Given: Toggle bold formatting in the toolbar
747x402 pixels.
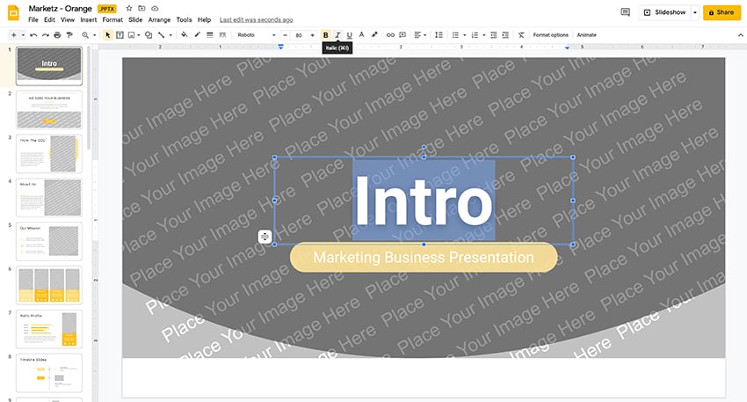Looking at the screenshot, I should click(x=325, y=35).
